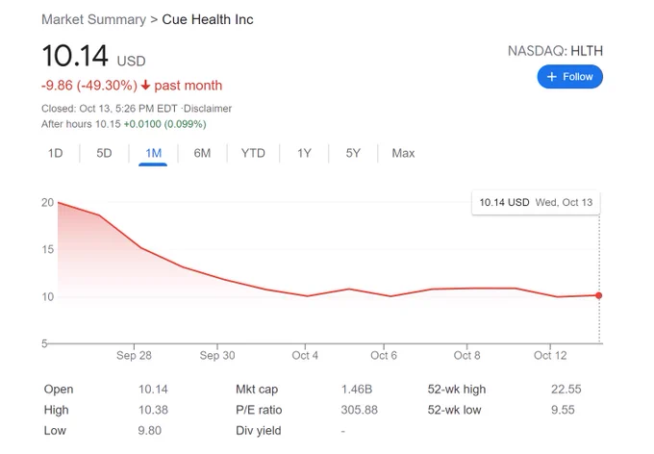
Task: Click the NASDAQ: HLTH ticker label
Action: 555,51
